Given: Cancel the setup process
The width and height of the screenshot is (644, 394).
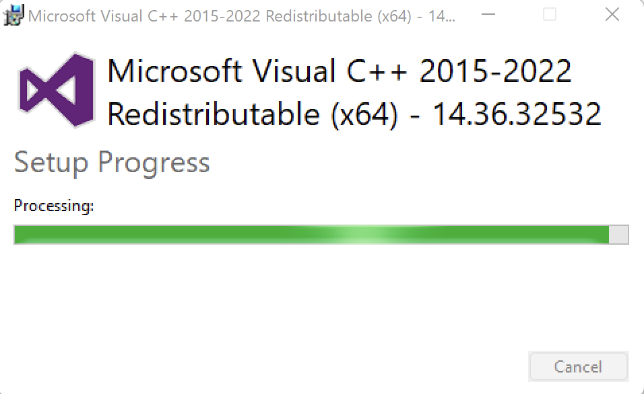Looking at the screenshot, I should coord(578,366).
